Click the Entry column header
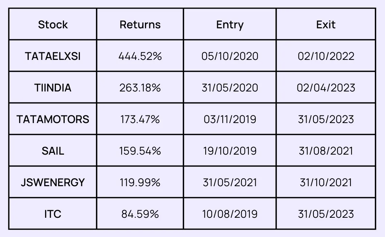The image size is (385, 237). pos(230,25)
